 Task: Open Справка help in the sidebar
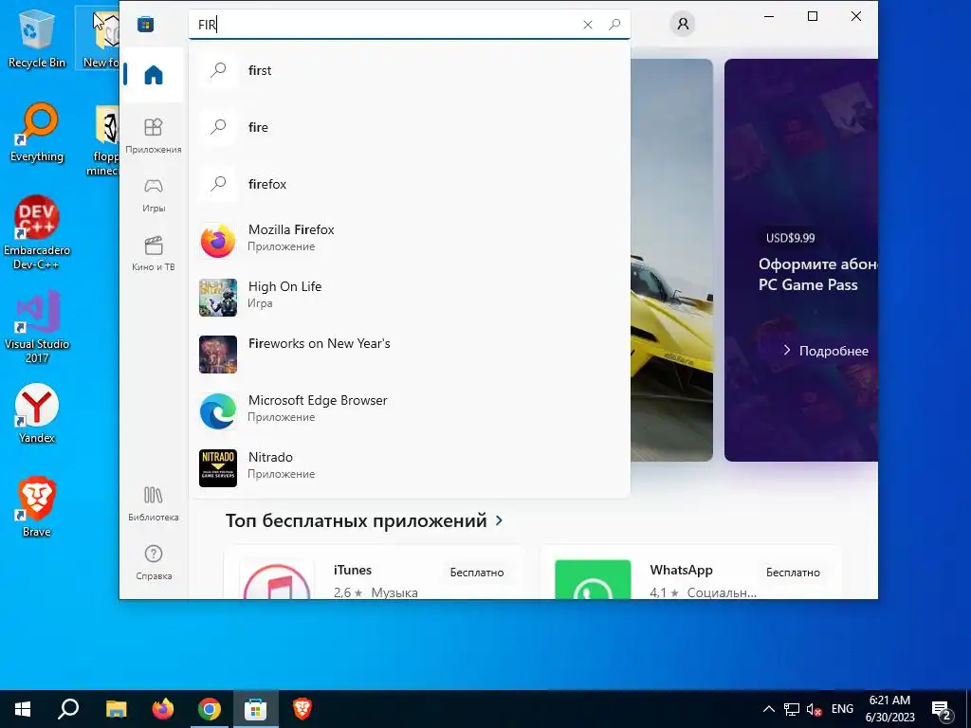click(x=153, y=562)
